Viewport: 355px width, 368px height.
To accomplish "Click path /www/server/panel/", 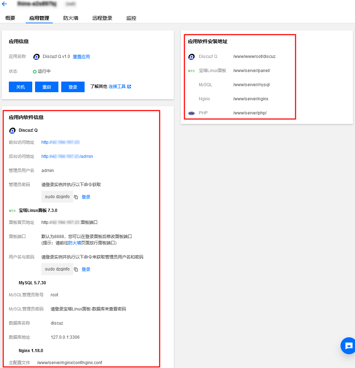I will coord(252,71).
